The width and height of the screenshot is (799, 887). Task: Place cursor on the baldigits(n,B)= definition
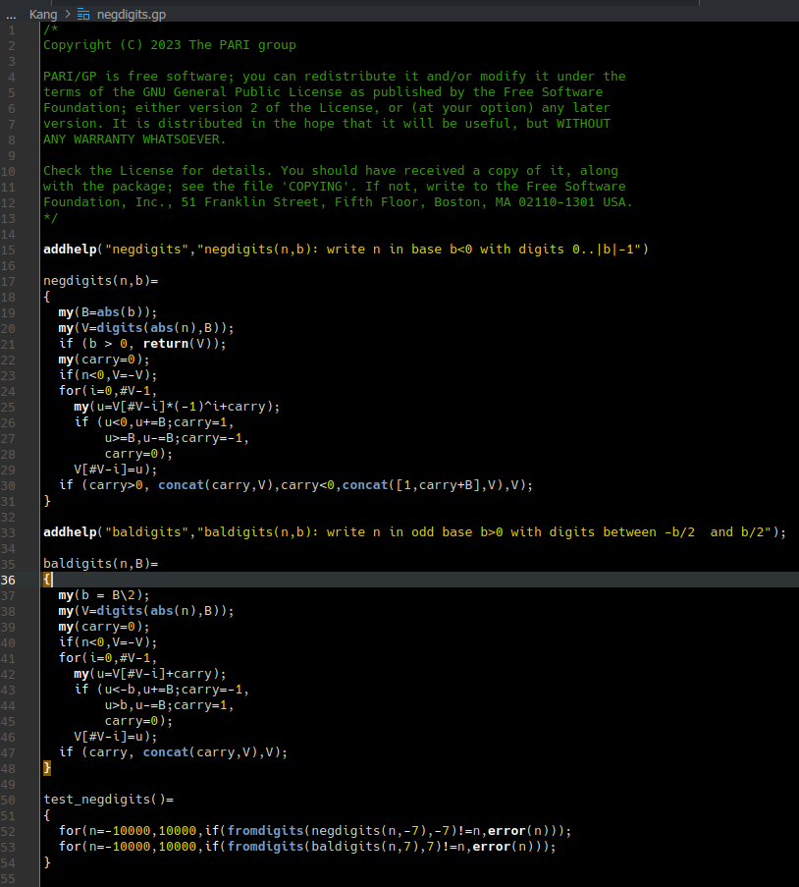[x=100, y=564]
